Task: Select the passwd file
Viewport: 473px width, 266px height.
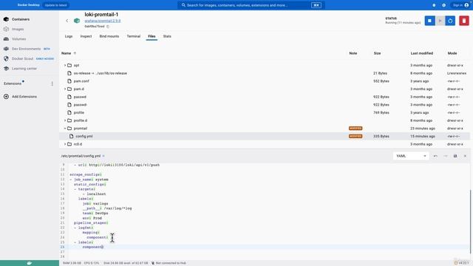Action: [80, 97]
